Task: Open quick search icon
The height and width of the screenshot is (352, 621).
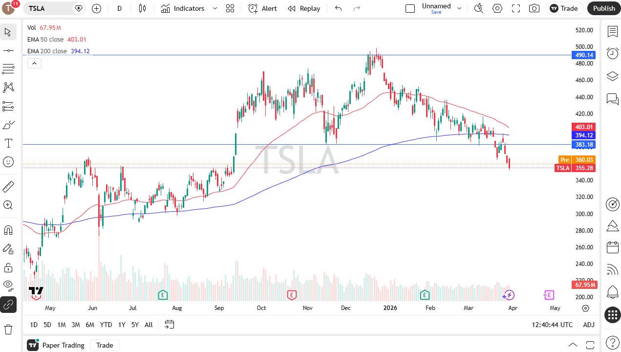Action: 479,8
